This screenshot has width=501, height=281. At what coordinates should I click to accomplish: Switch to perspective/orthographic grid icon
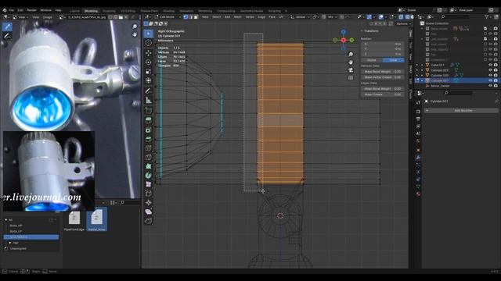pyautogui.click(x=351, y=78)
